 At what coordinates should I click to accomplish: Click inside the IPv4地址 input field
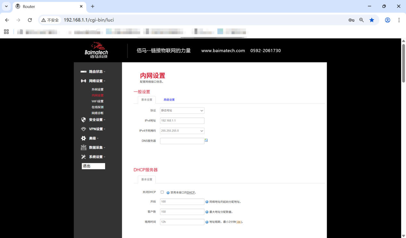click(182, 121)
